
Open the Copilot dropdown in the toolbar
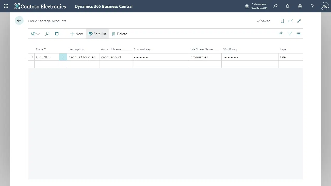pos(35,34)
